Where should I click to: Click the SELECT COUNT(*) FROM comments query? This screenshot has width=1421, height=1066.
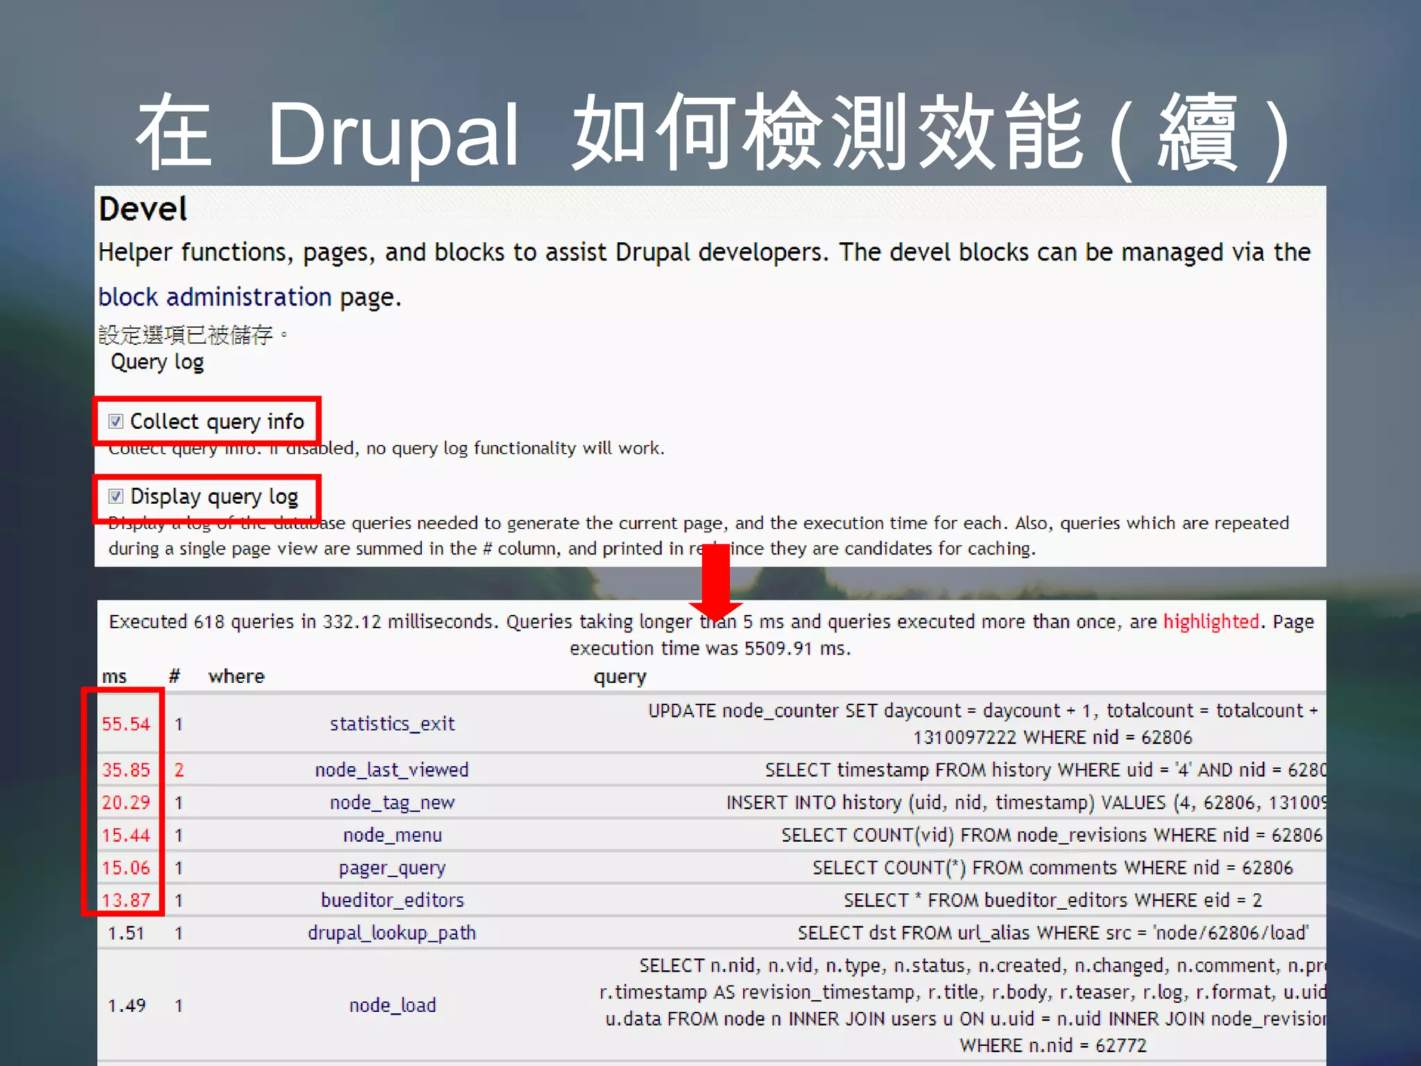pos(1053,868)
